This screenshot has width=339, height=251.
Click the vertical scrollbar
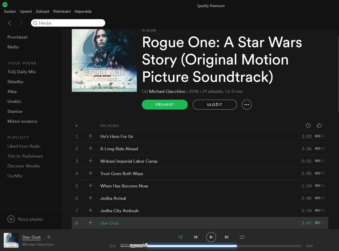pyautogui.click(x=338, y=74)
